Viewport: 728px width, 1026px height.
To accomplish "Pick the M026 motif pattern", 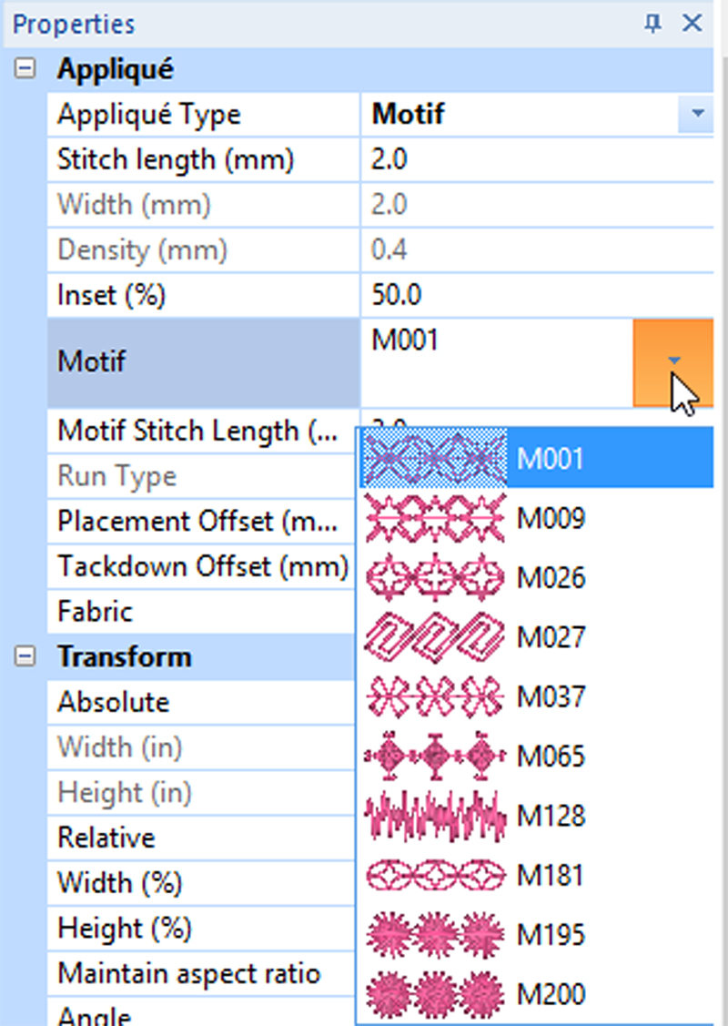I will coord(535,577).
